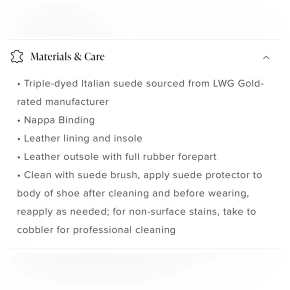Click 'cobbler for professional cleaning' line
290x290 pixels.
click(96, 230)
